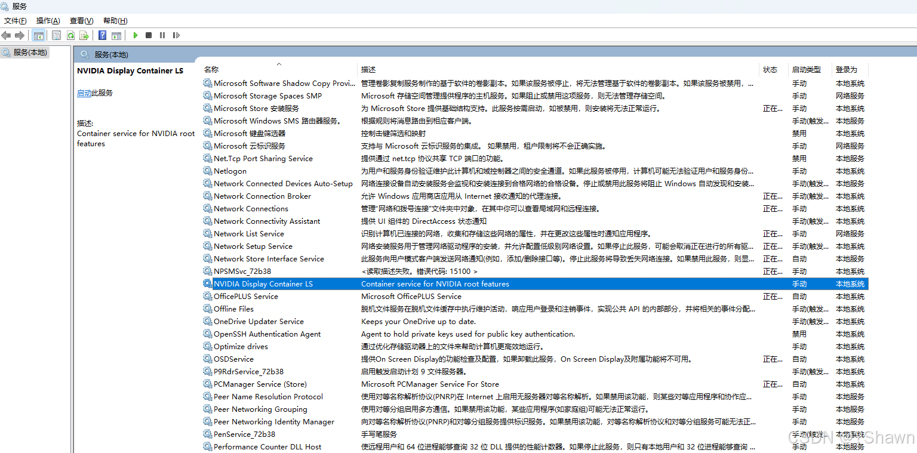Select the Network Setup Service row
Screen dimensions: 917x453
pyautogui.click(x=535, y=246)
